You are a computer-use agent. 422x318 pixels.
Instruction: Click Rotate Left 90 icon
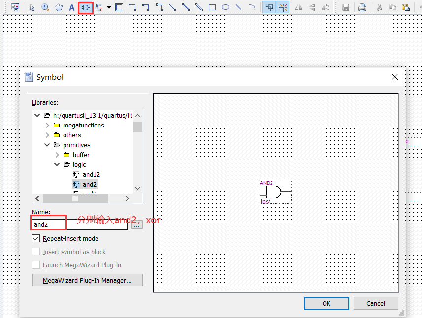pyautogui.click(x=325, y=7)
